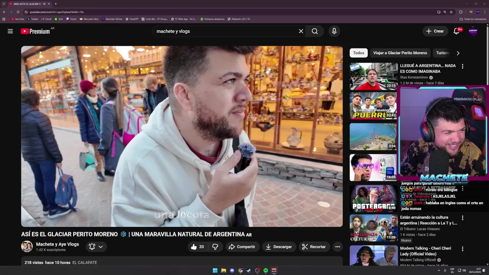
Task: Open the Modern Talking video thumbnail
Action: pos(373,256)
